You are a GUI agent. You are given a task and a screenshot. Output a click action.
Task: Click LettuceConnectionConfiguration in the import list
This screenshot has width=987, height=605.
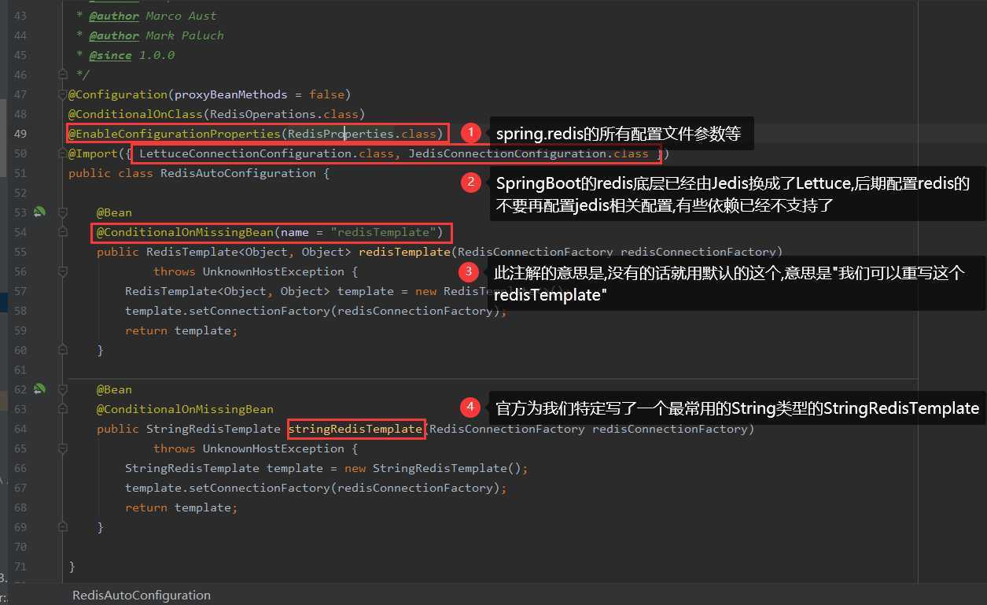click(x=245, y=153)
